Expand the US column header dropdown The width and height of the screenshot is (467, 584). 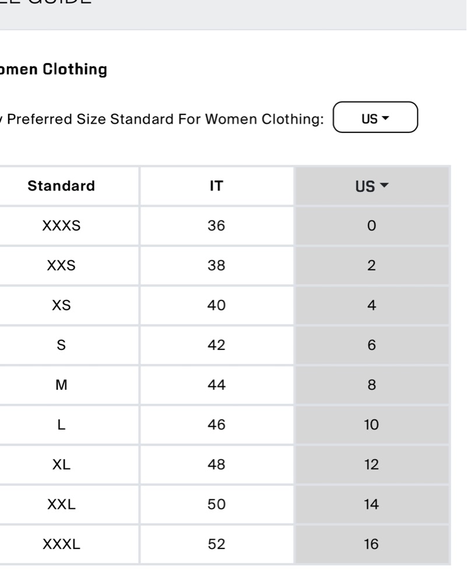click(x=372, y=186)
